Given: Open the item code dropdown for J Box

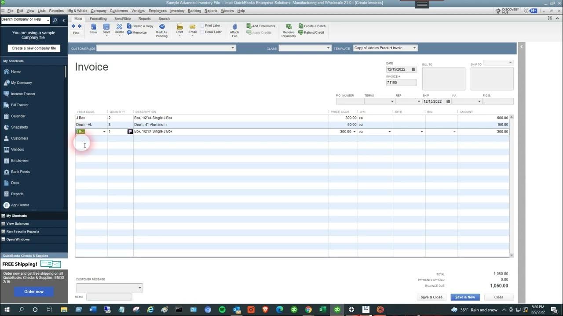Looking at the screenshot, I should pyautogui.click(x=104, y=132).
